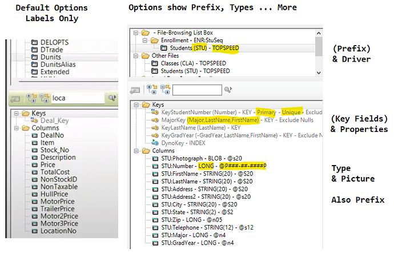Click the expand-all icon in left panel toolbar
This screenshot has height=253, width=394.
(30, 98)
